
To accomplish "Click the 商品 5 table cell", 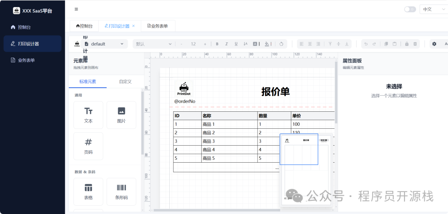I will 229,158.
